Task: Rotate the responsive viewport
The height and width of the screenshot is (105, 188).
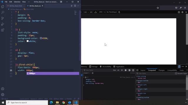Action: tap(95, 12)
